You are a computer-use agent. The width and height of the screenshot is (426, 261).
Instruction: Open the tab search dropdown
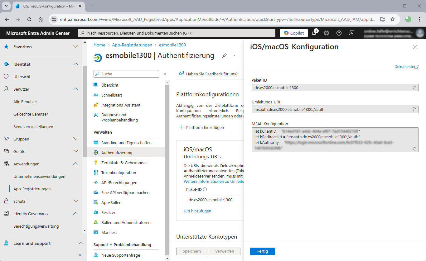click(6, 6)
